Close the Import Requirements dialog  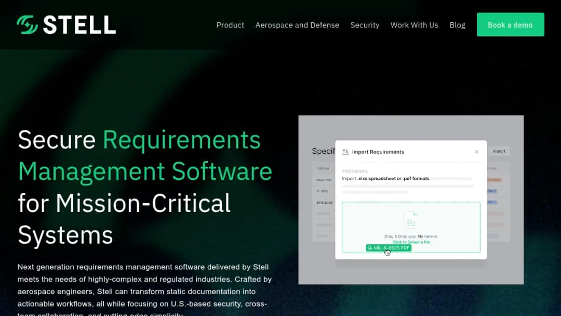click(476, 152)
